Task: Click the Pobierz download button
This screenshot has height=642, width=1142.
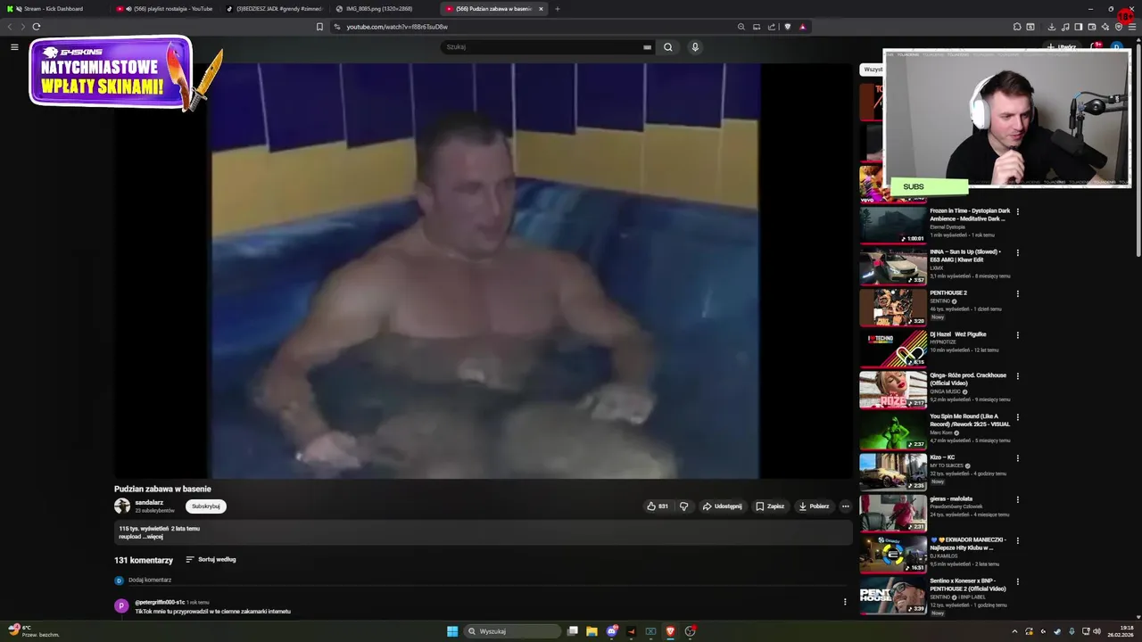Action: click(814, 506)
